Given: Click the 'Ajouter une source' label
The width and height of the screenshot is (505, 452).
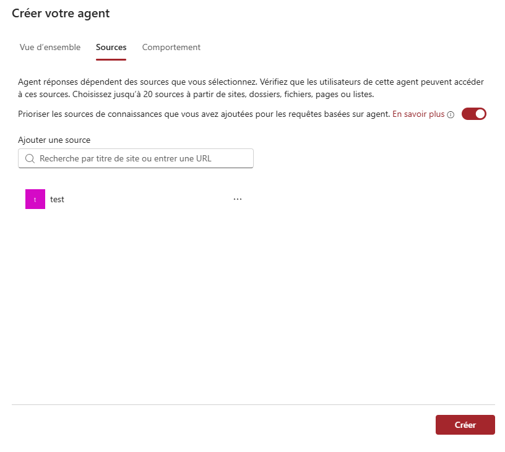Looking at the screenshot, I should point(54,140).
